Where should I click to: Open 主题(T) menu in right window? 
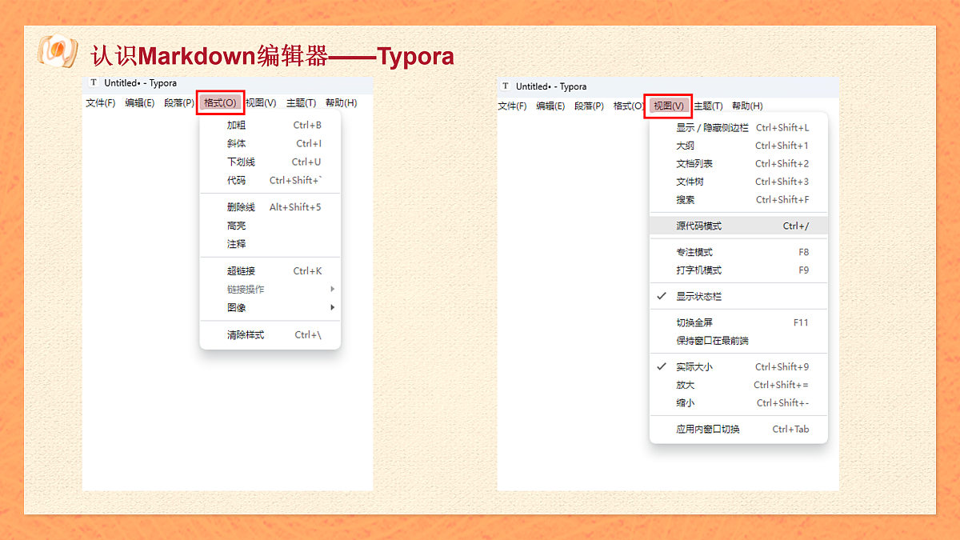click(708, 106)
